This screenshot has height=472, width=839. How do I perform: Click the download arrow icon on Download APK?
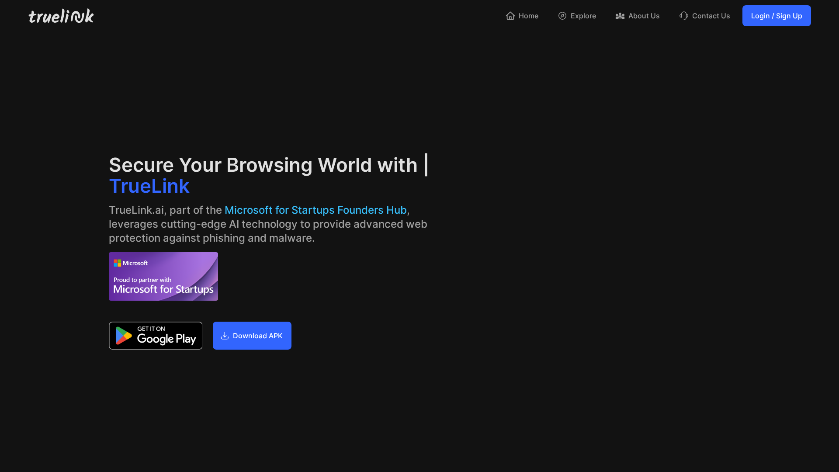225,336
